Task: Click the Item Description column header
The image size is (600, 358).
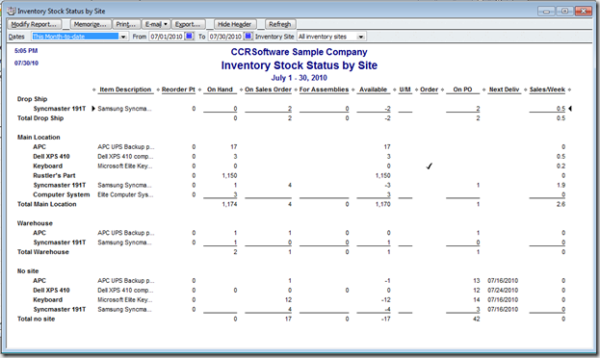Action: pyautogui.click(x=125, y=89)
